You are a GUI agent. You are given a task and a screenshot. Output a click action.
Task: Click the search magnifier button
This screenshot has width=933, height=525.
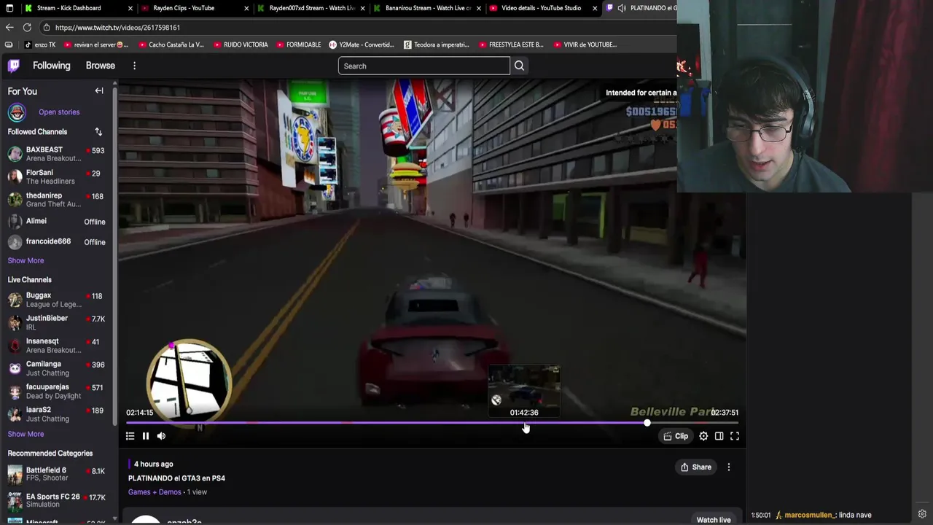click(x=519, y=66)
